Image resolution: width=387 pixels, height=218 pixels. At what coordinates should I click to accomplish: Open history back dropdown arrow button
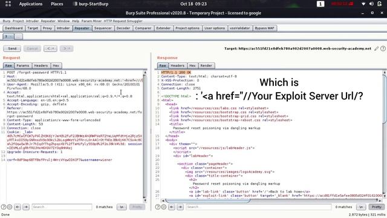(x=50, y=48)
